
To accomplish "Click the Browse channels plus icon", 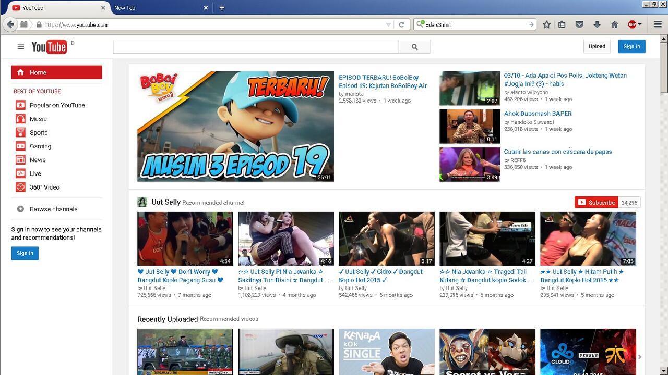I will coord(20,209).
